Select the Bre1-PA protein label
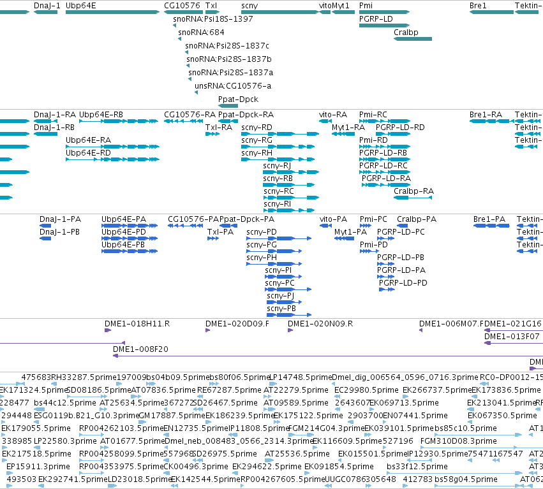Screen dimensions: 543x489 tap(489, 219)
